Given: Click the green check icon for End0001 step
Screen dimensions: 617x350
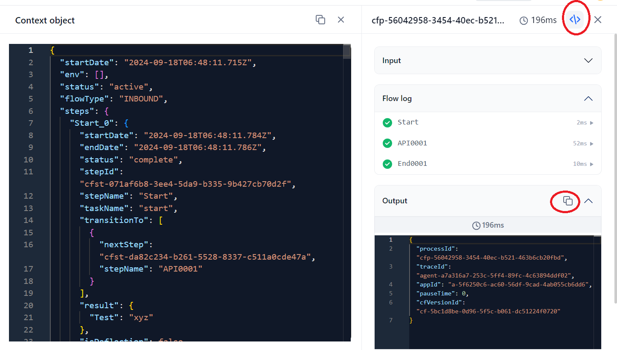Looking at the screenshot, I should coord(387,164).
